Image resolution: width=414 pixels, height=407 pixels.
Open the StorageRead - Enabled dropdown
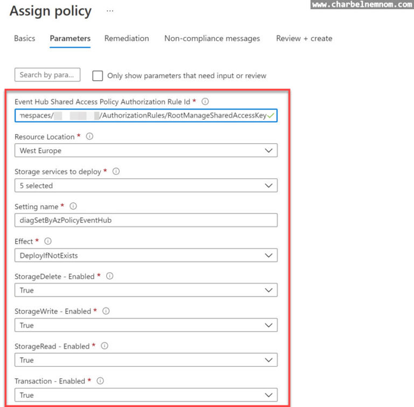146,360
